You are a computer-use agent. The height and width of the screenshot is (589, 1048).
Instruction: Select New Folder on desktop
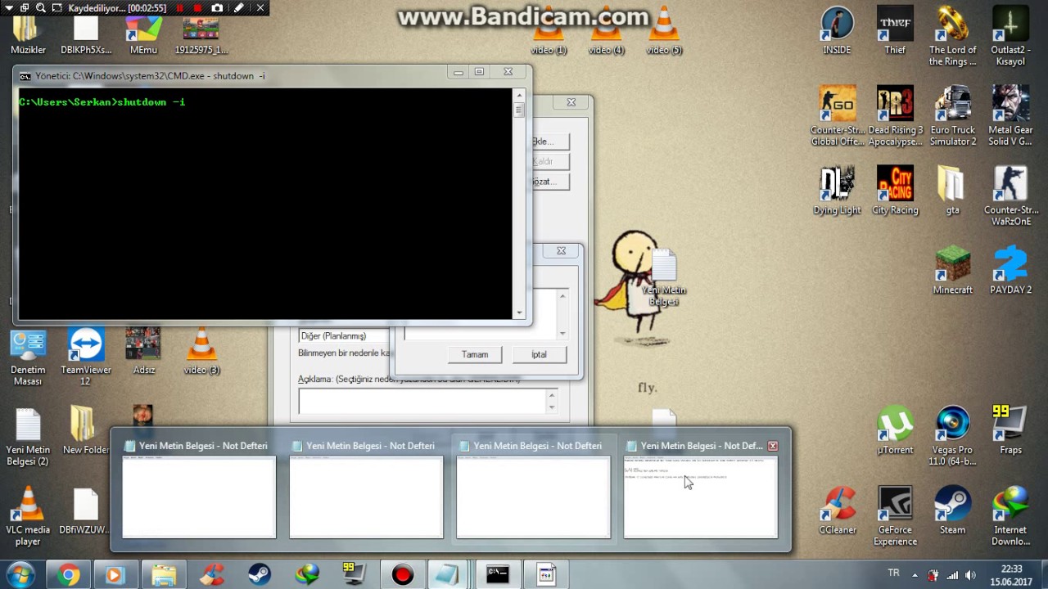[x=85, y=430]
